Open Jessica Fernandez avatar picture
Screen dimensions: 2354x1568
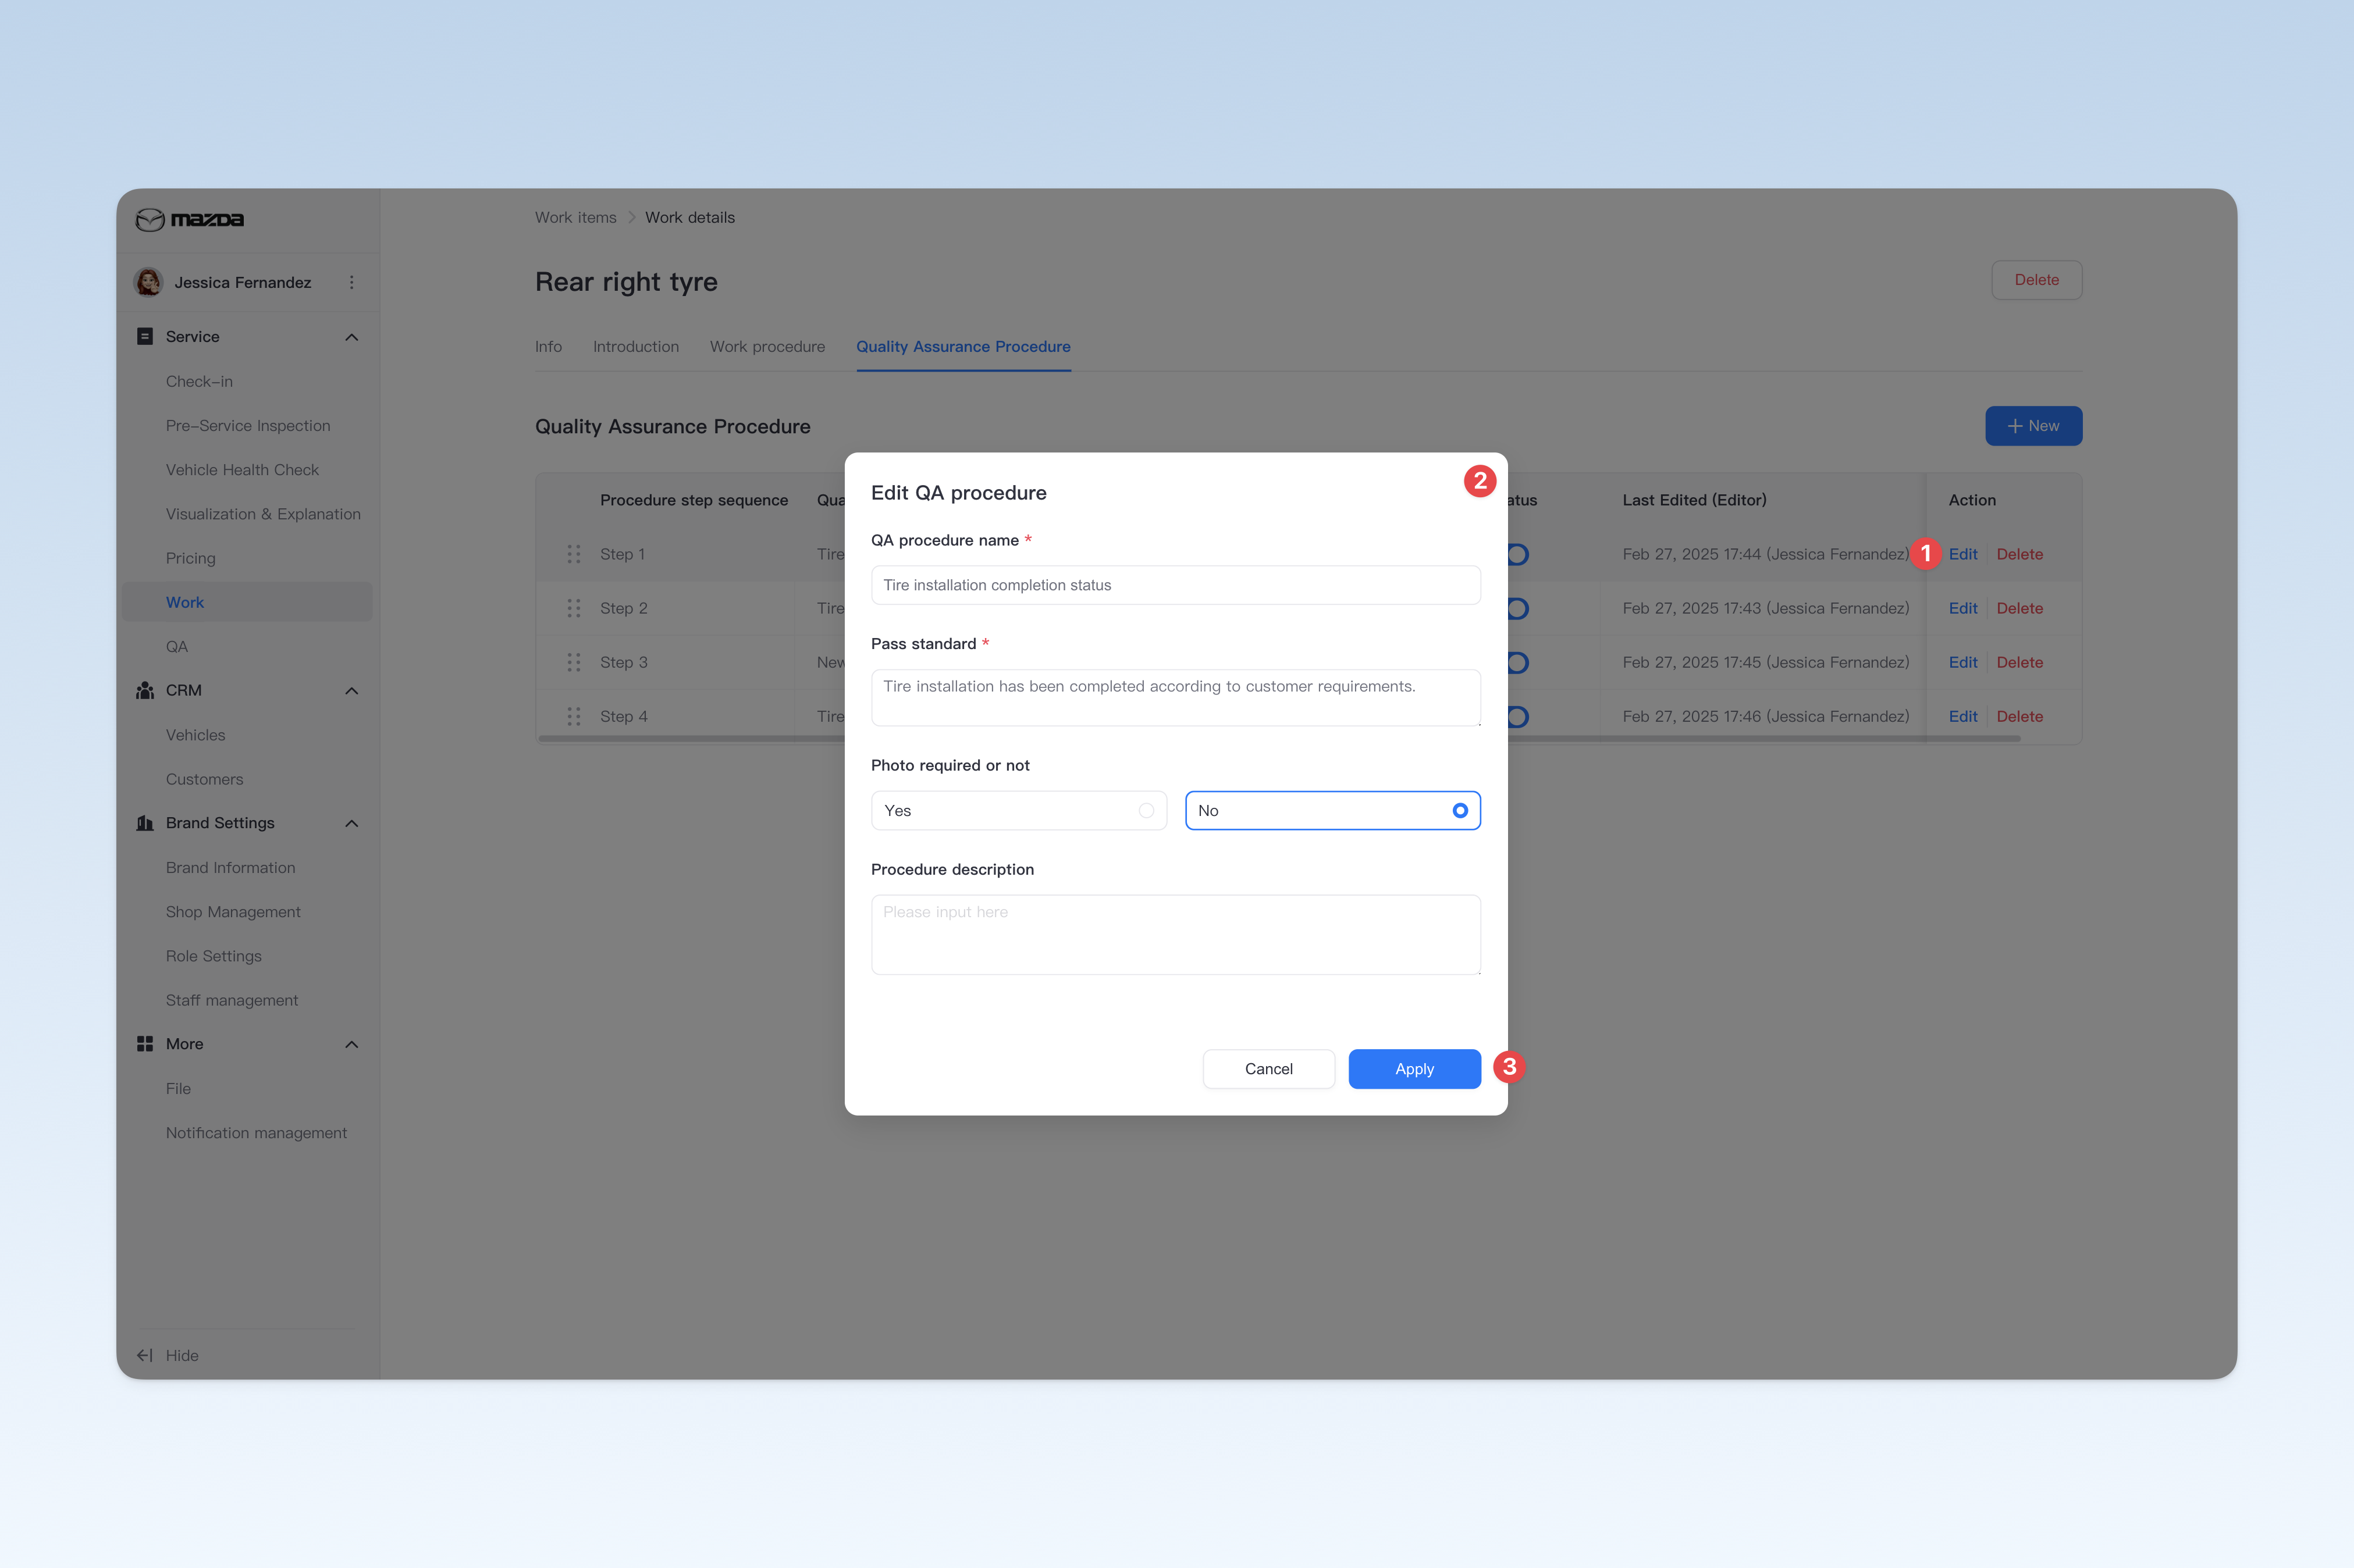pos(149,282)
